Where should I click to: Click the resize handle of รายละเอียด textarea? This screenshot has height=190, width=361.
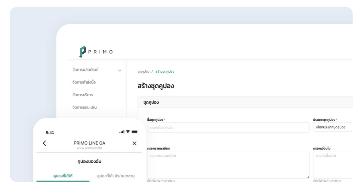[x=307, y=177]
